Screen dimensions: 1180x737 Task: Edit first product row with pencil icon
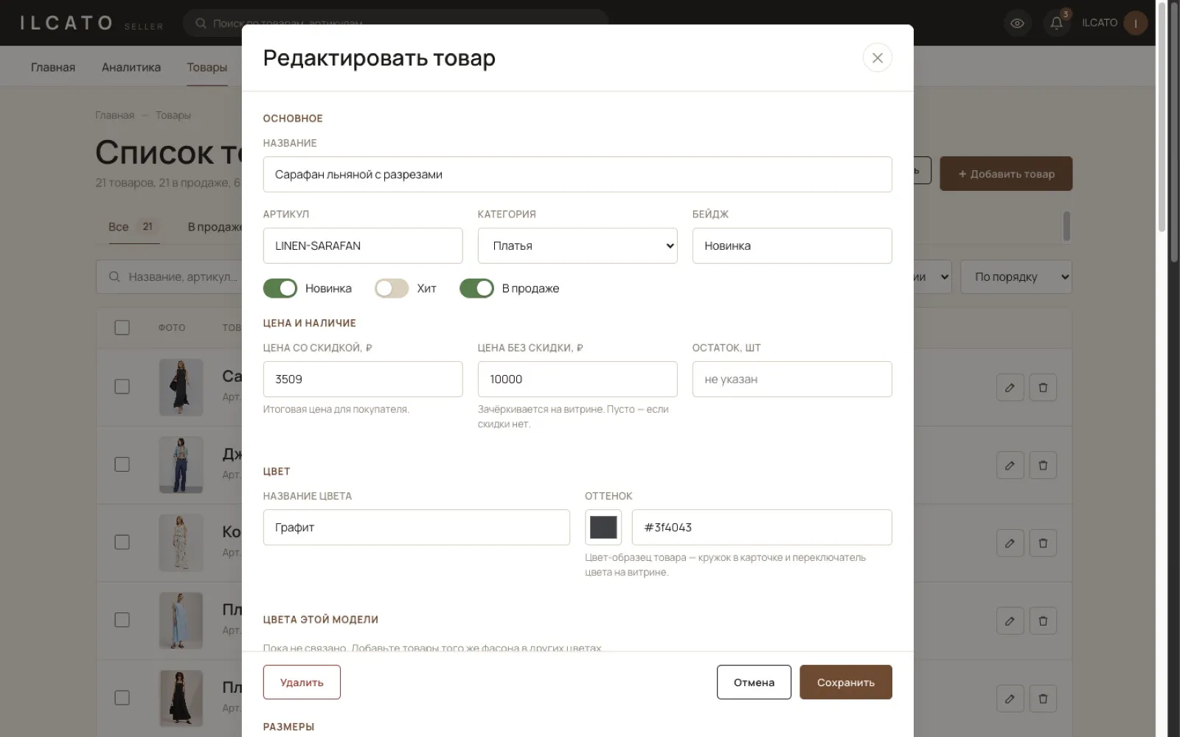point(1010,387)
